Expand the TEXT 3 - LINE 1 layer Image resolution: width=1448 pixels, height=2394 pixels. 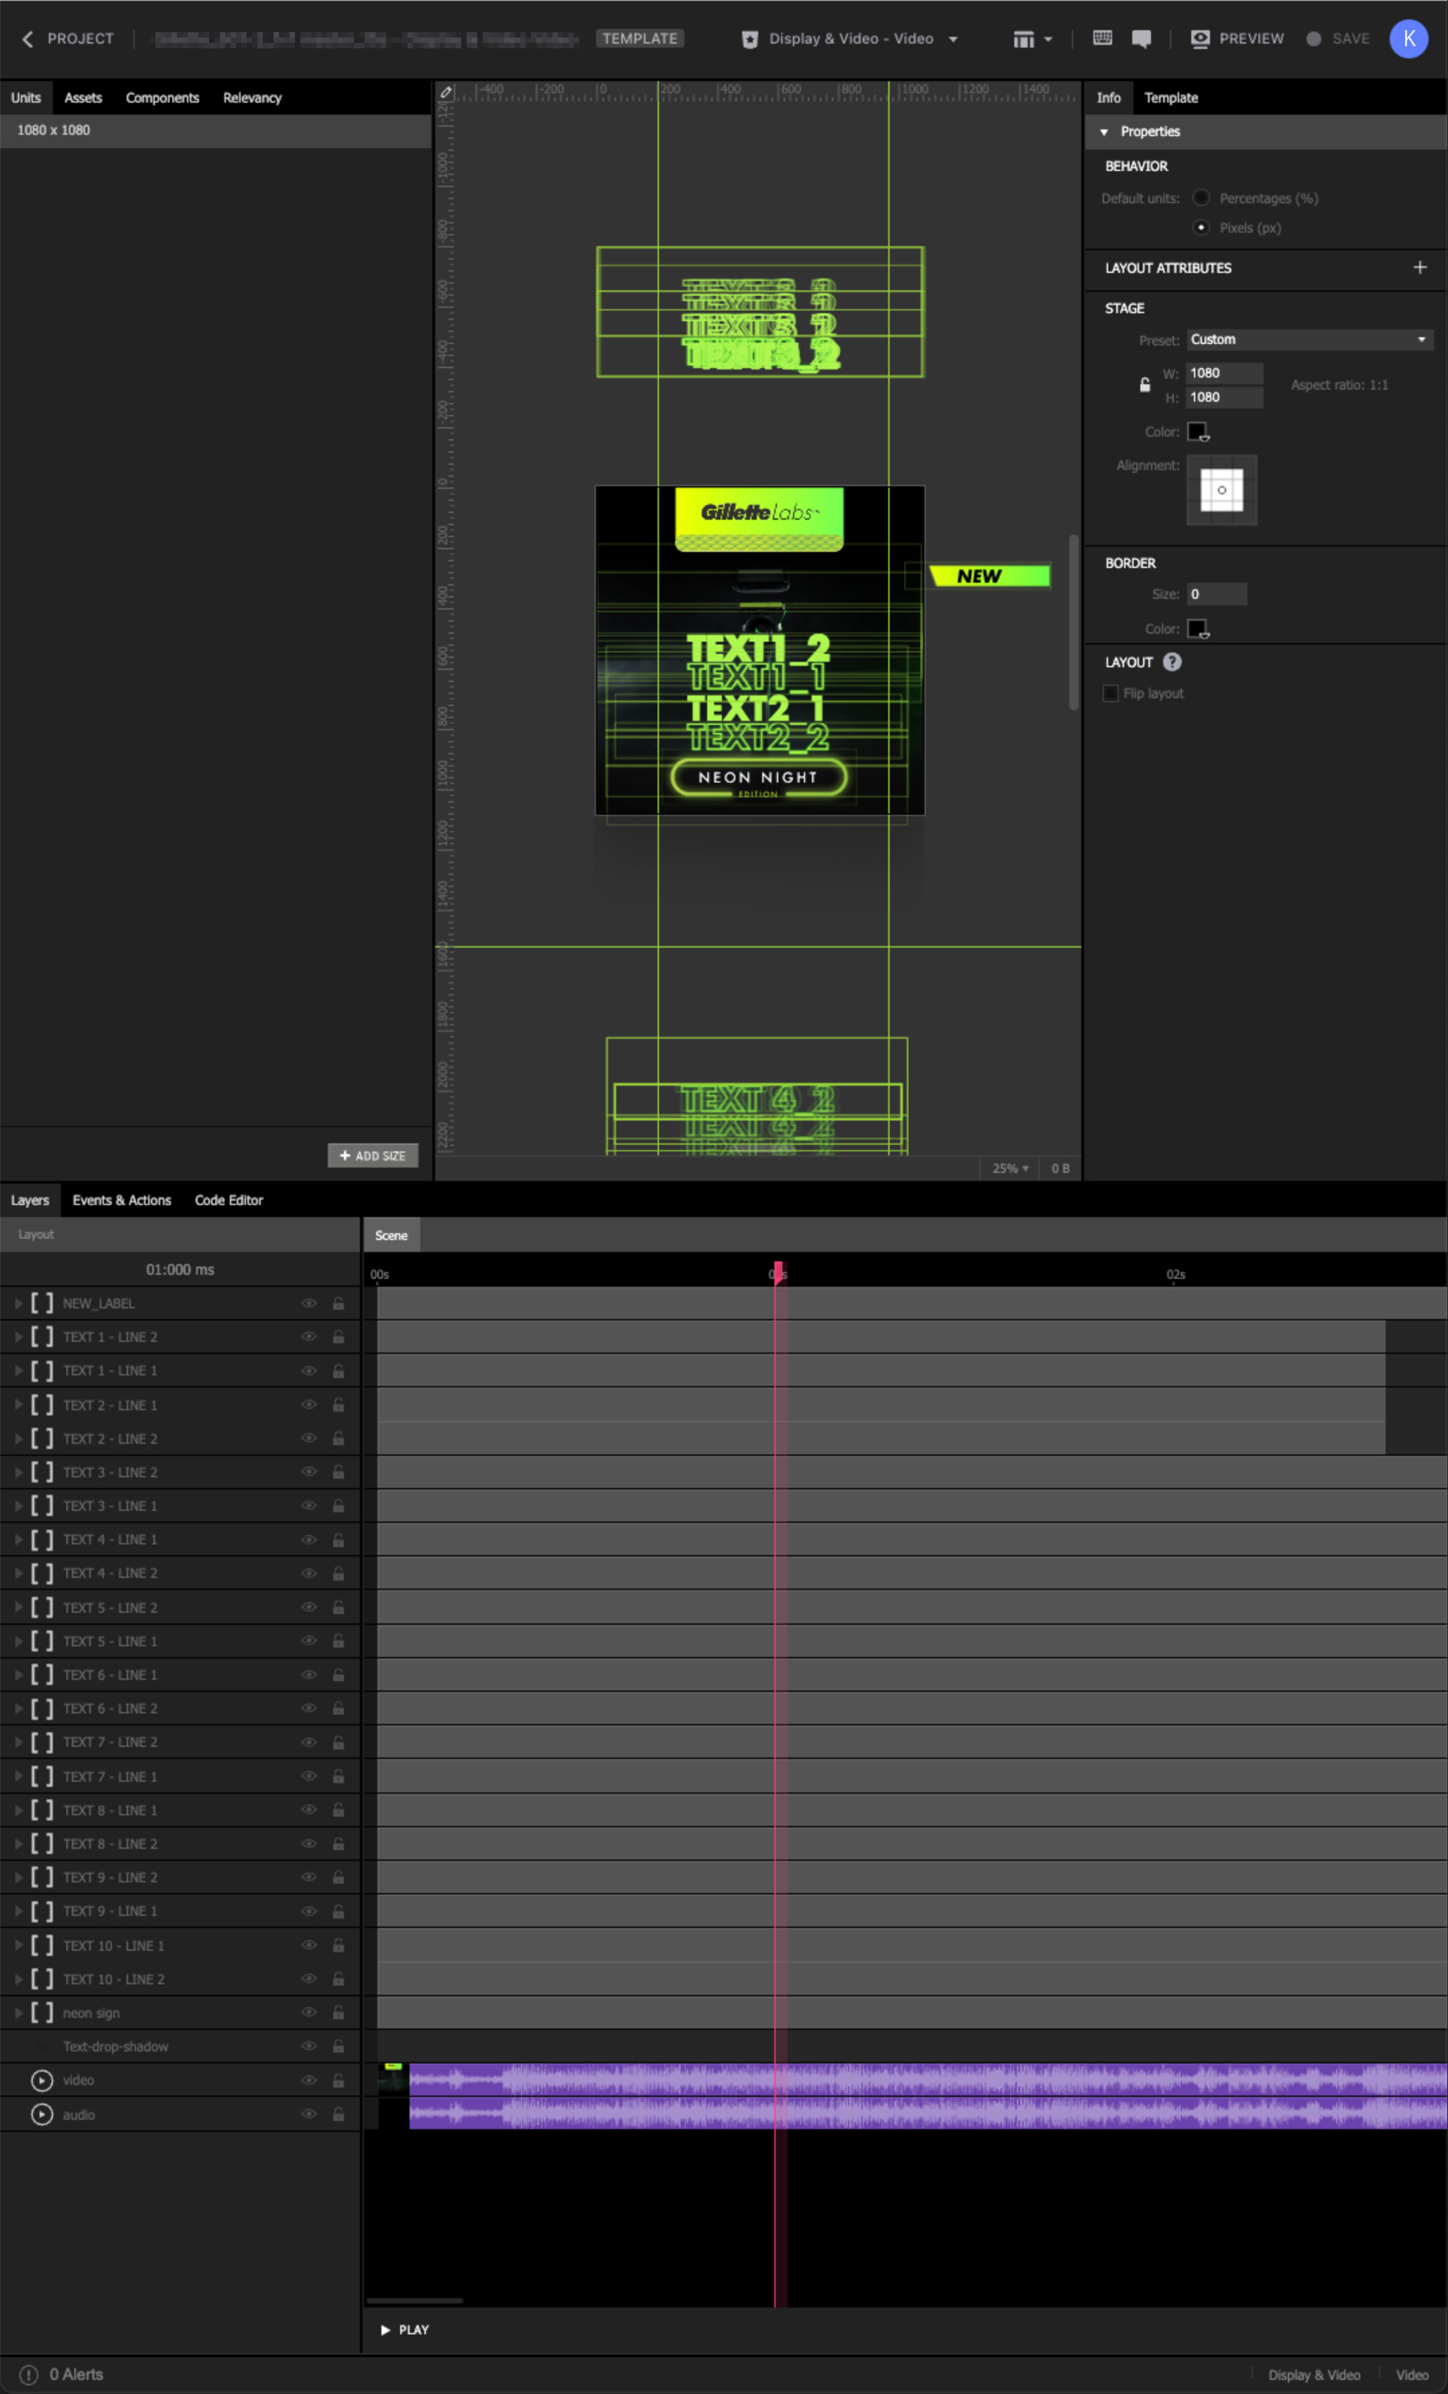coord(17,1507)
